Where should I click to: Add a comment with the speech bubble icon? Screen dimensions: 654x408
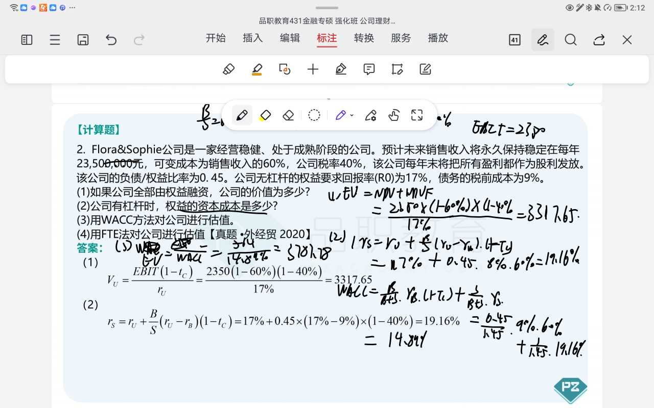[x=369, y=69]
